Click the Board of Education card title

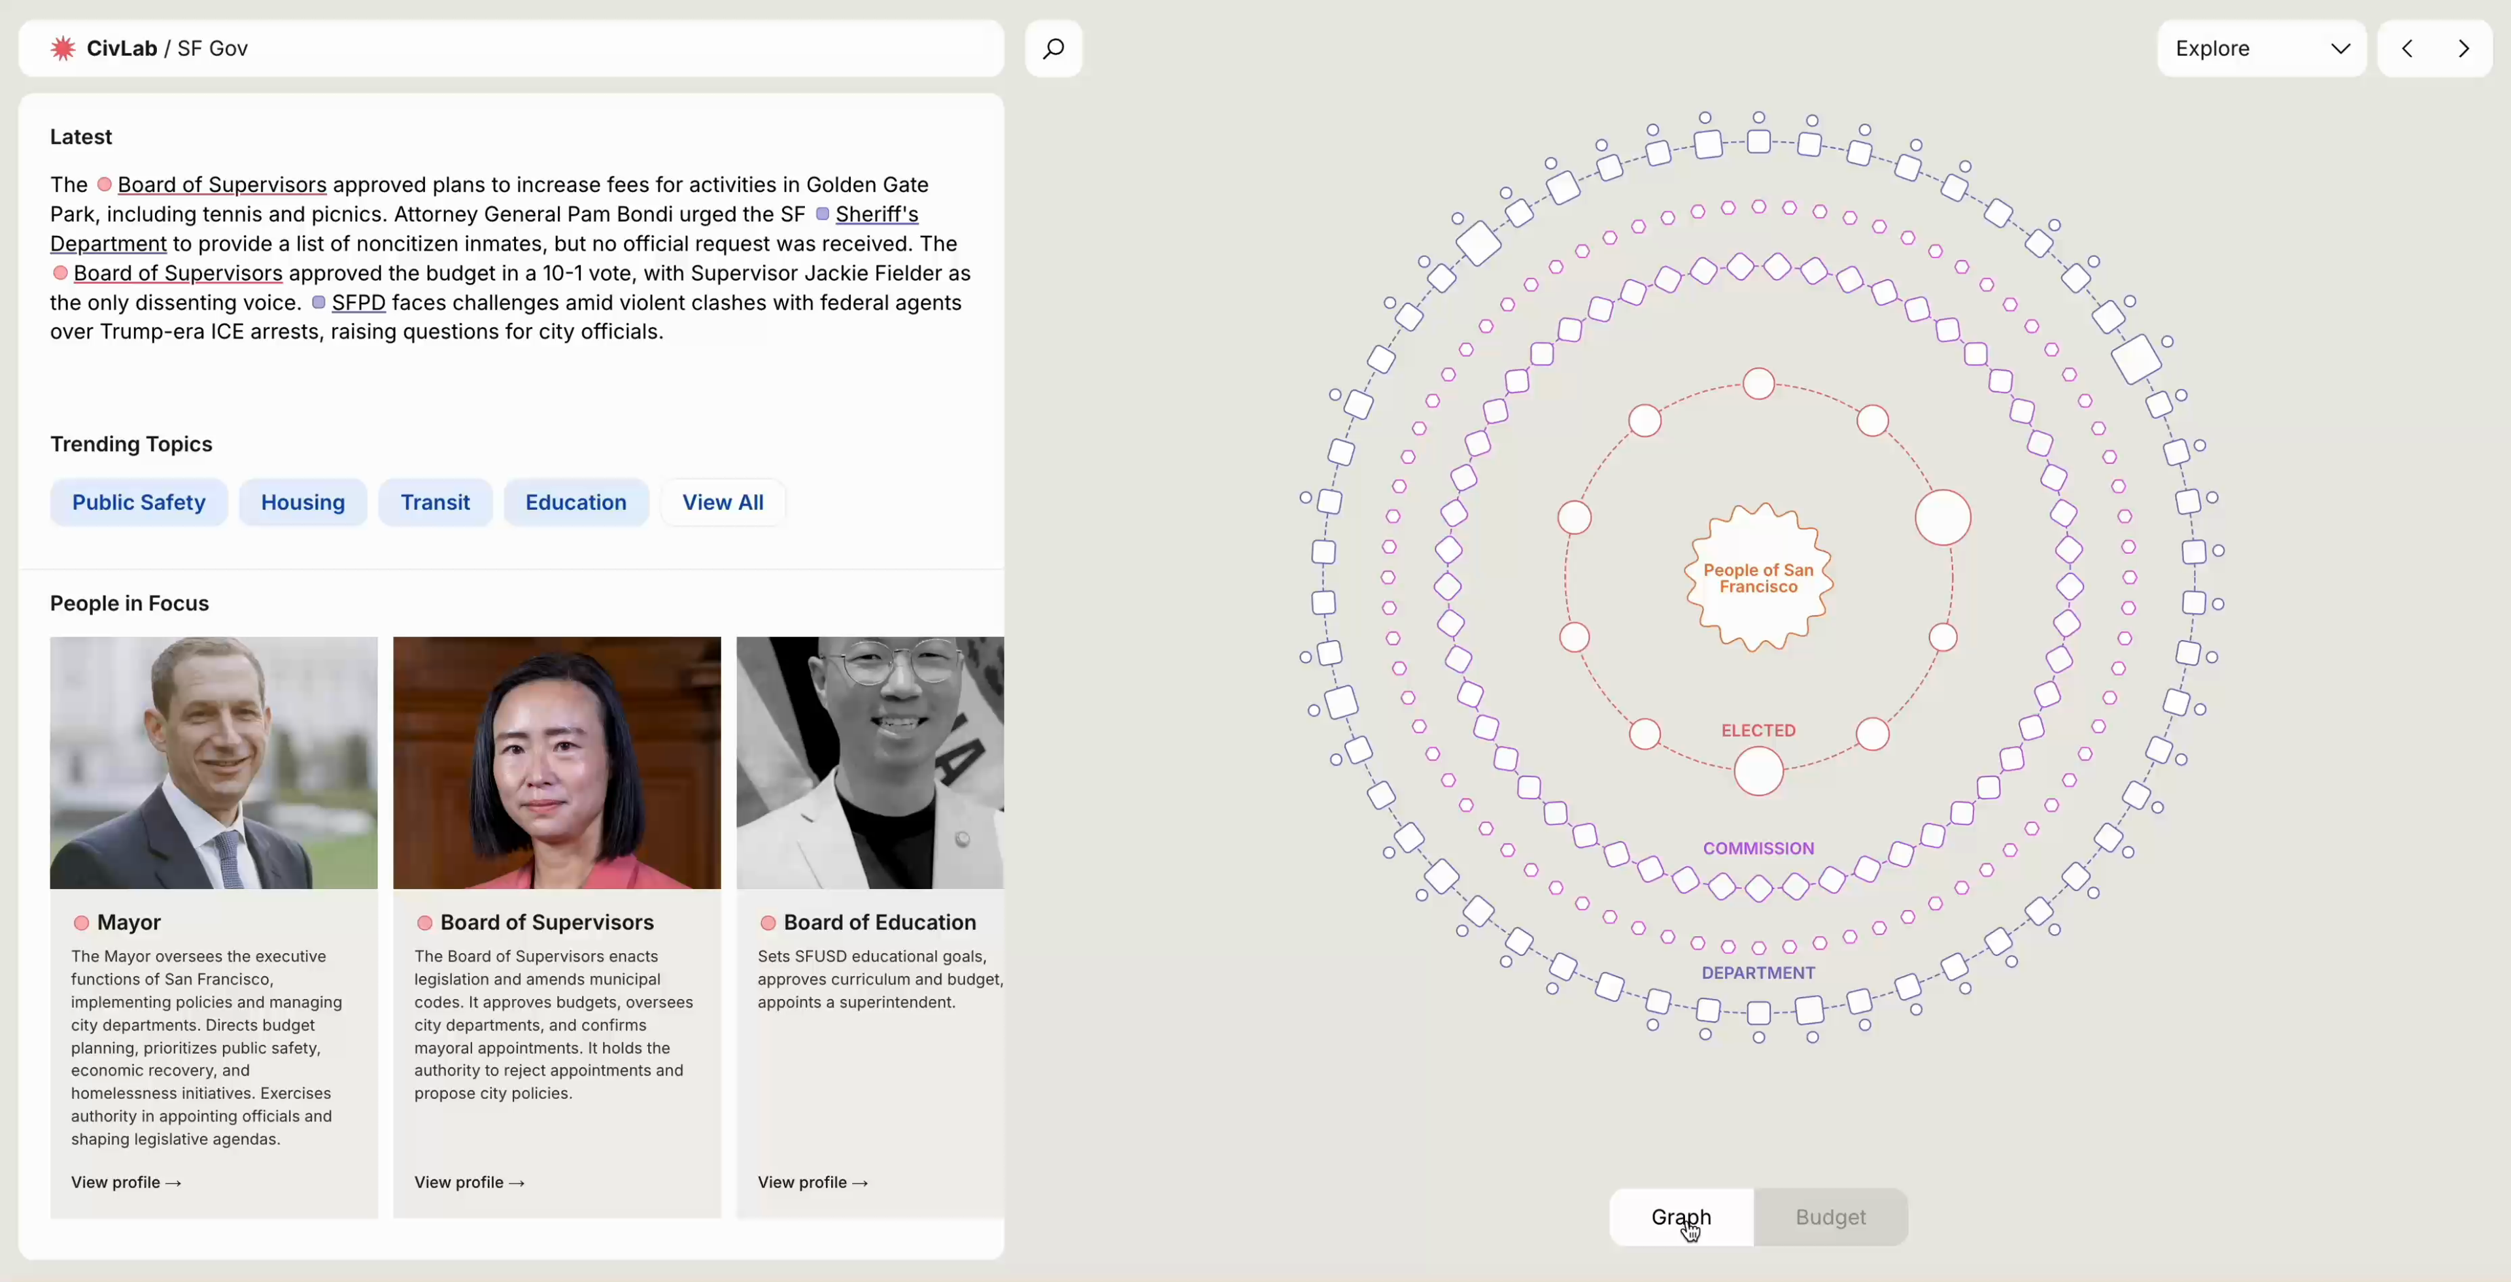[x=880, y=922]
